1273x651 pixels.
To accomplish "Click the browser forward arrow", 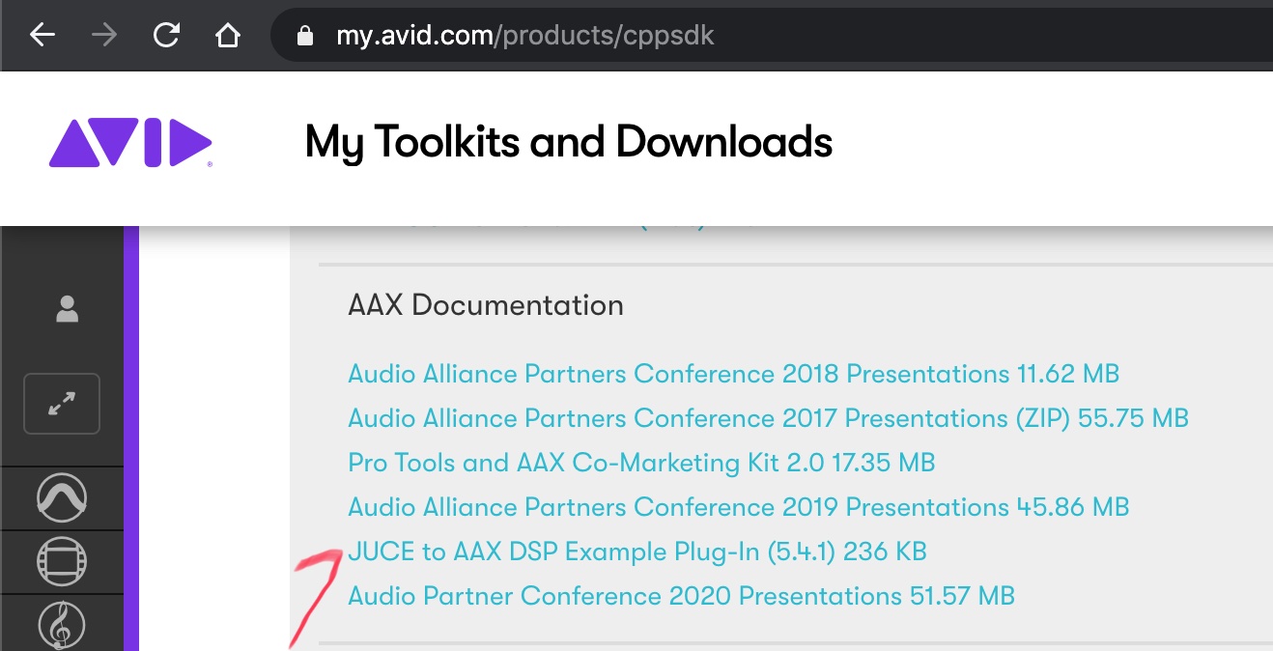I will click(103, 36).
